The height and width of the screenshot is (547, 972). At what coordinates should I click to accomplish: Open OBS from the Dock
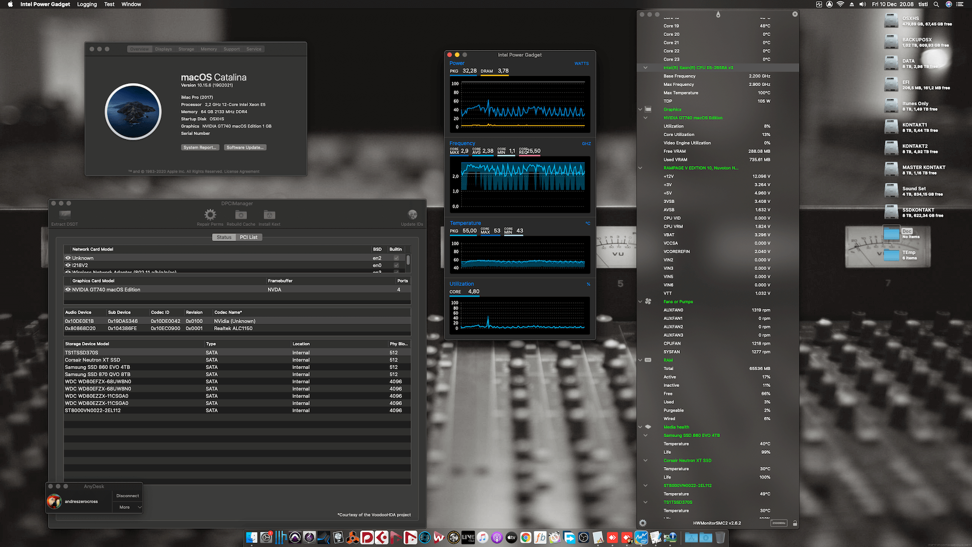(584, 537)
